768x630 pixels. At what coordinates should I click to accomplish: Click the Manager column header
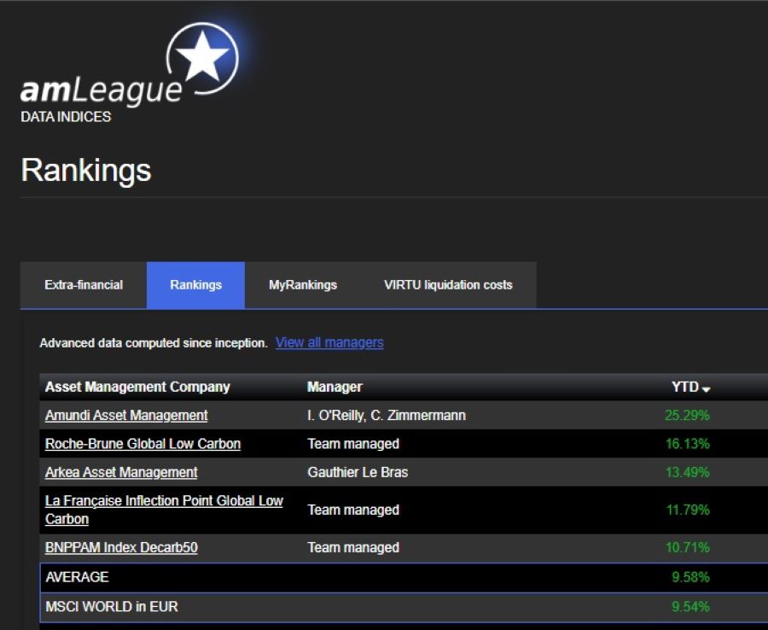(335, 387)
